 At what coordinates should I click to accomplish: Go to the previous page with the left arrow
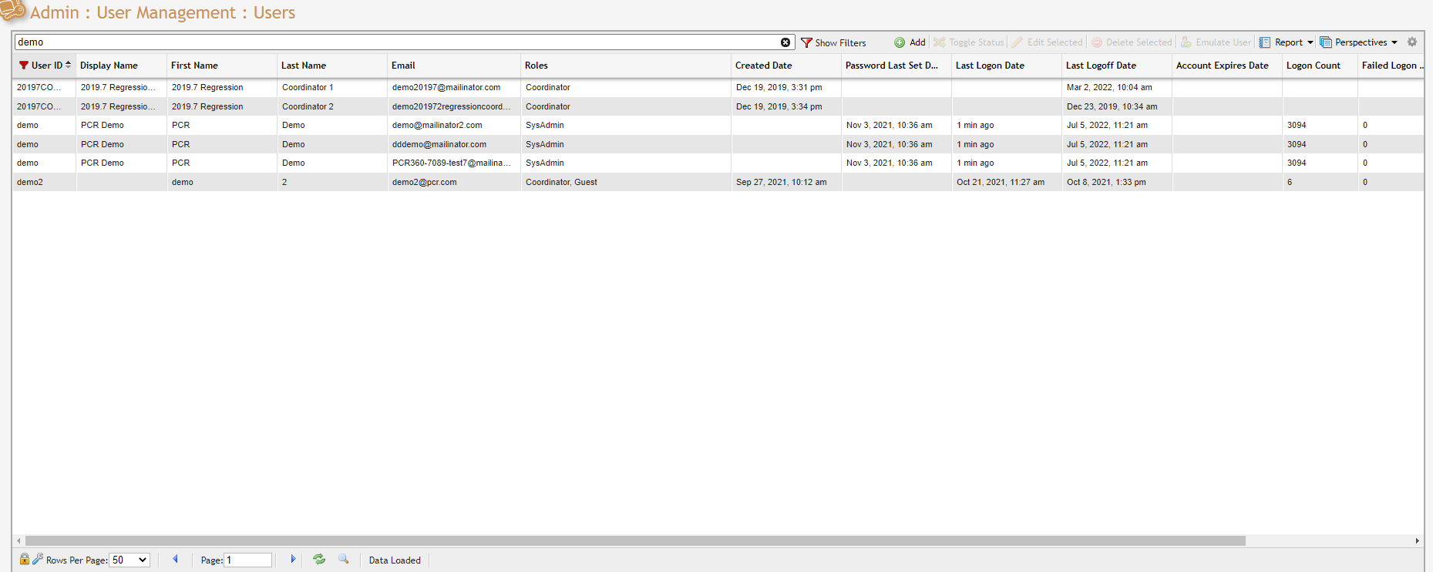[x=175, y=560]
